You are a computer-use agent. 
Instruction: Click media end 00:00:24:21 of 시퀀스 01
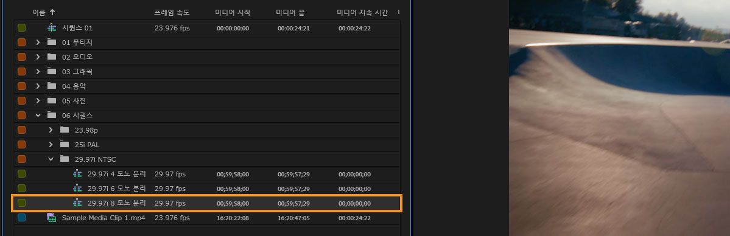tap(294, 29)
